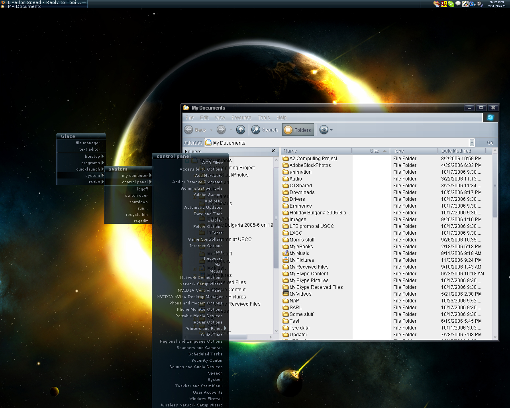Image resolution: width=510 pixels, height=408 pixels.
Task: Expand the tasks submenu
Action: click(x=102, y=182)
